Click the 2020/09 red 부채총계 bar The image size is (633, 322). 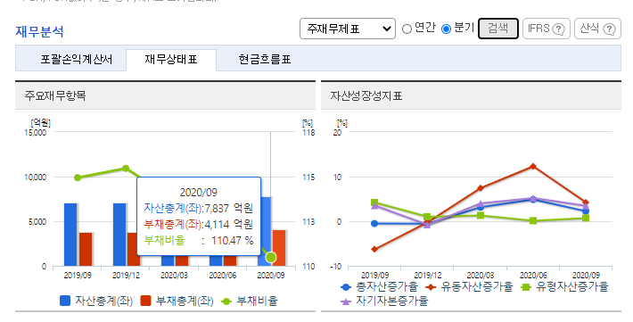click(279, 248)
